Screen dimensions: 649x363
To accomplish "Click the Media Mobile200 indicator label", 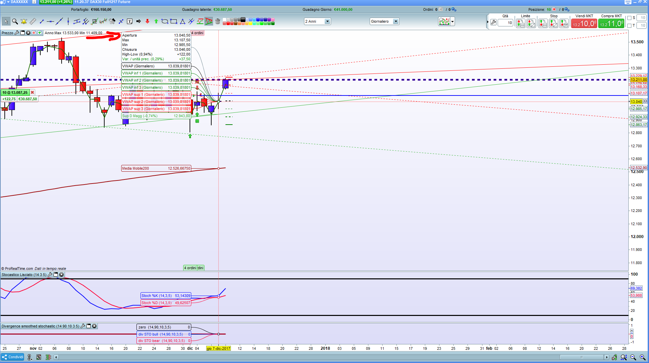I will coord(156,168).
